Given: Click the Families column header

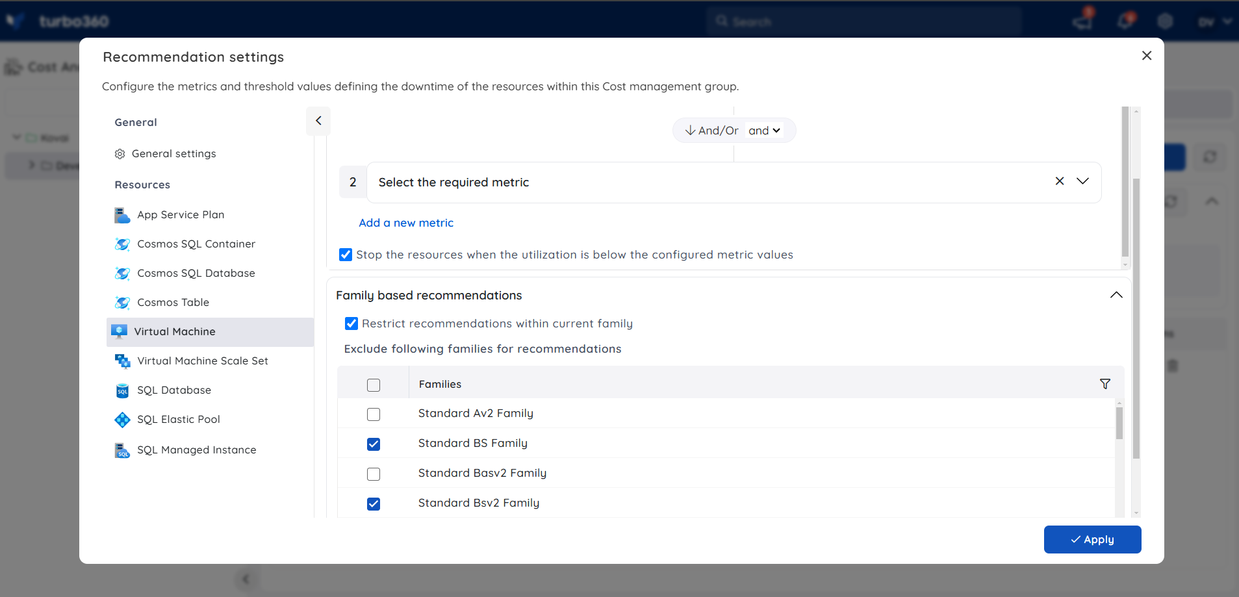Looking at the screenshot, I should point(440,384).
